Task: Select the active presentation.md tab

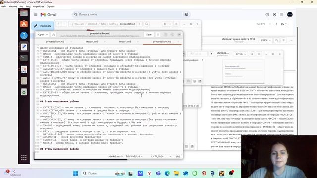Action: (162, 42)
